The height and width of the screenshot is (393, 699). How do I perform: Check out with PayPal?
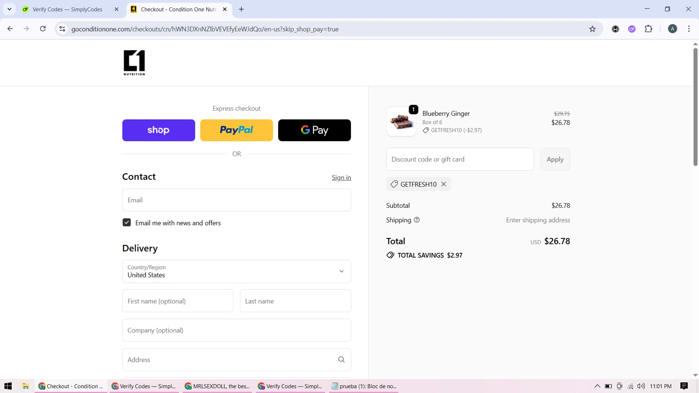[236, 130]
